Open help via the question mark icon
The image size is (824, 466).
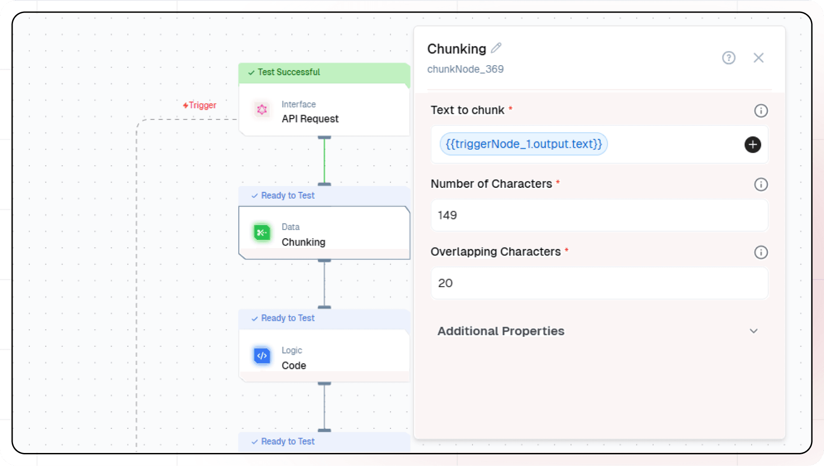(729, 58)
